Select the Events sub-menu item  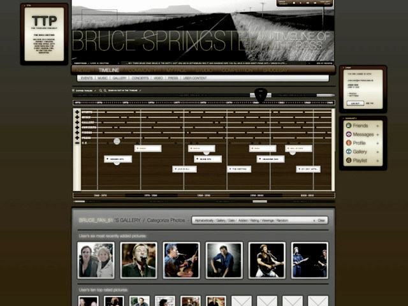click(87, 78)
